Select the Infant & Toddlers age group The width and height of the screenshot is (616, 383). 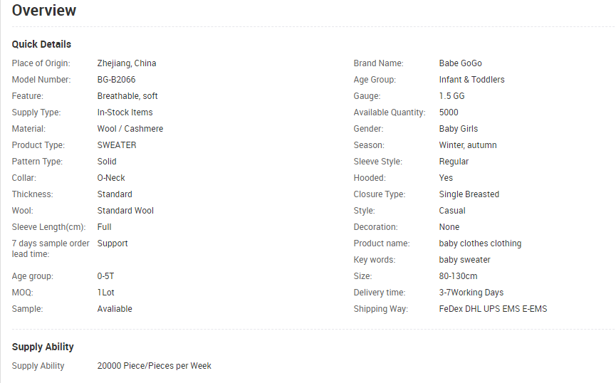tap(471, 80)
